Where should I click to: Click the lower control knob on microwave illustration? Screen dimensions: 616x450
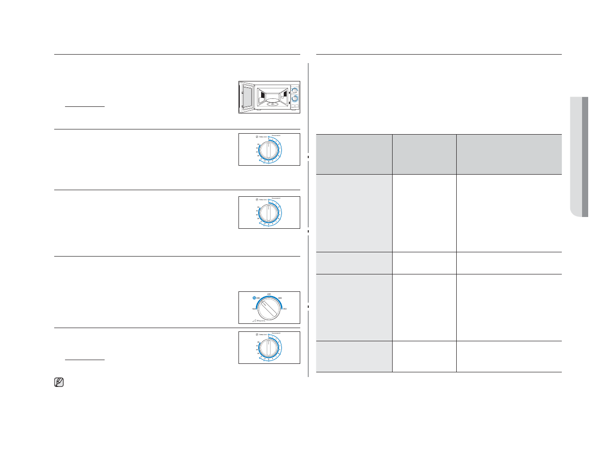tap(295, 99)
